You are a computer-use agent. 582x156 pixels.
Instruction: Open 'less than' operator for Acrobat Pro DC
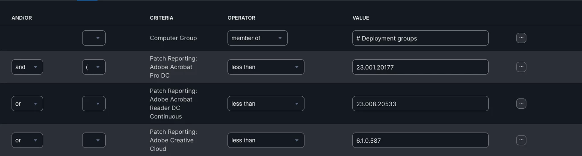266,67
